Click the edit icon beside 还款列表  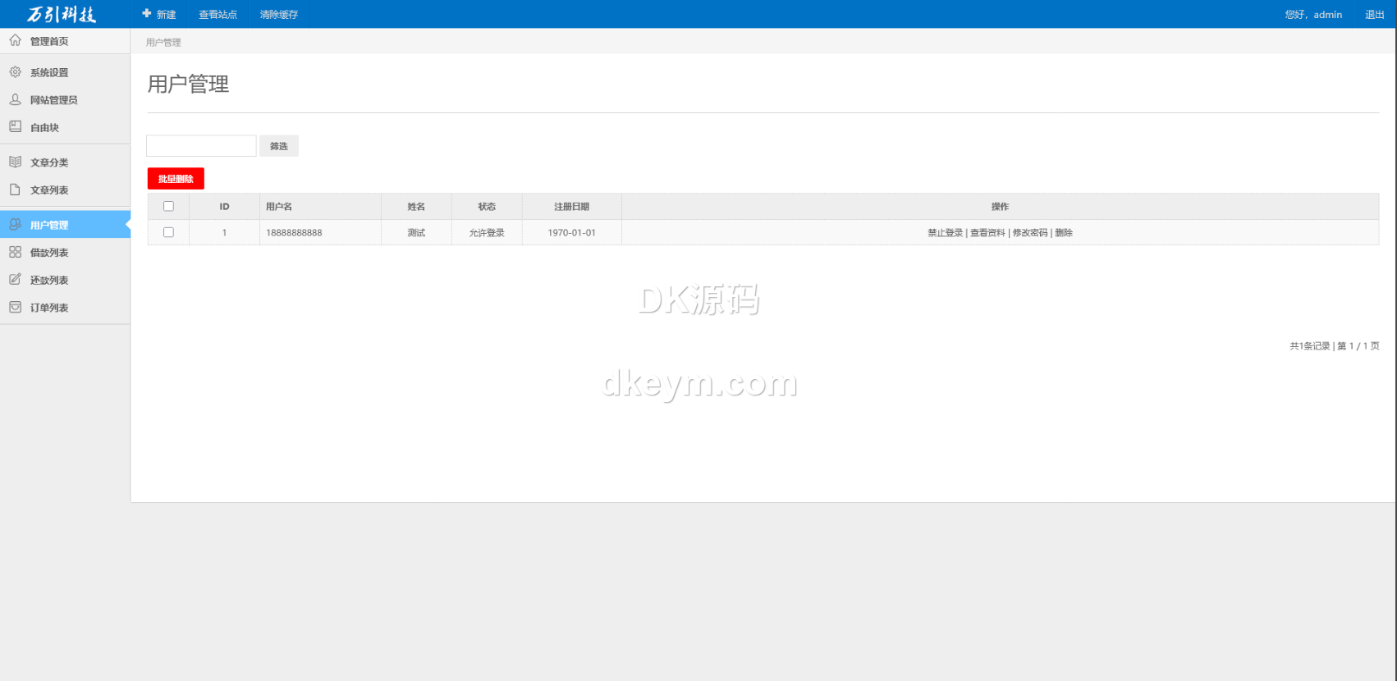(x=15, y=280)
